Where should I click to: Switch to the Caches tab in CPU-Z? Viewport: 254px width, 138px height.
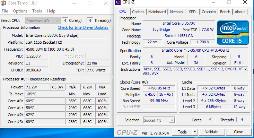tap(138, 12)
